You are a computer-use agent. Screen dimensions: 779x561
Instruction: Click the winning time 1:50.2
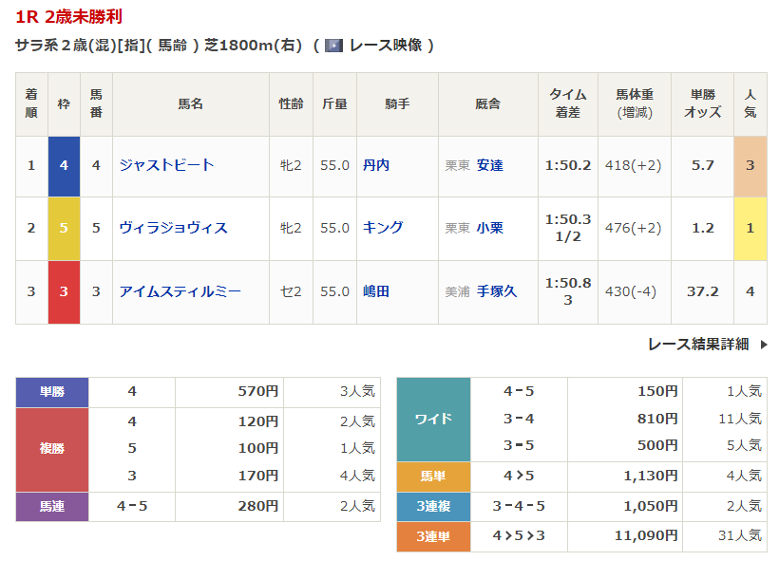click(x=568, y=165)
